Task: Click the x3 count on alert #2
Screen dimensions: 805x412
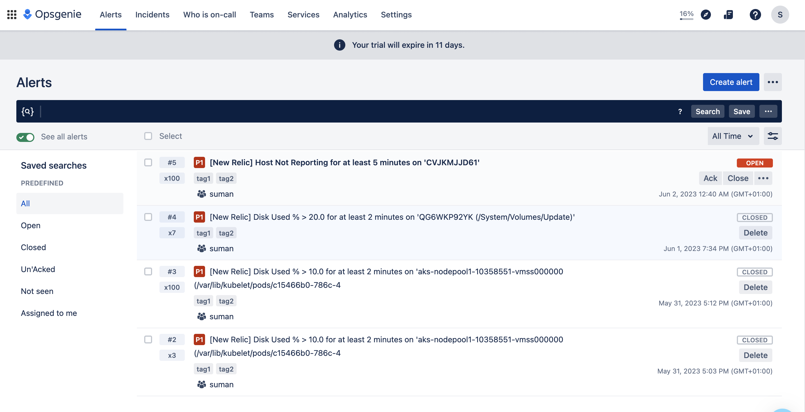Action: click(172, 355)
